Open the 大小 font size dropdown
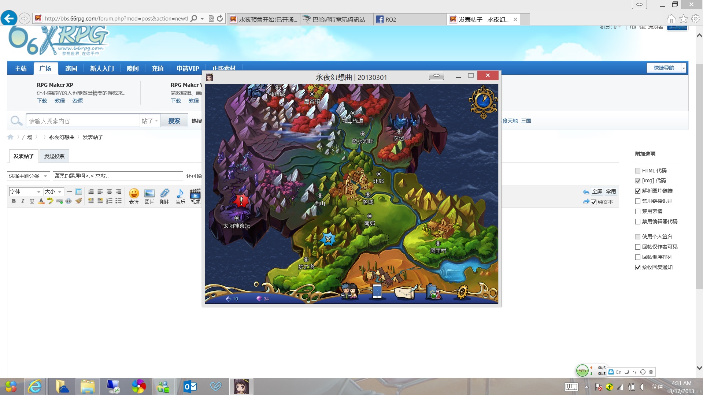703x395 pixels. [x=54, y=191]
